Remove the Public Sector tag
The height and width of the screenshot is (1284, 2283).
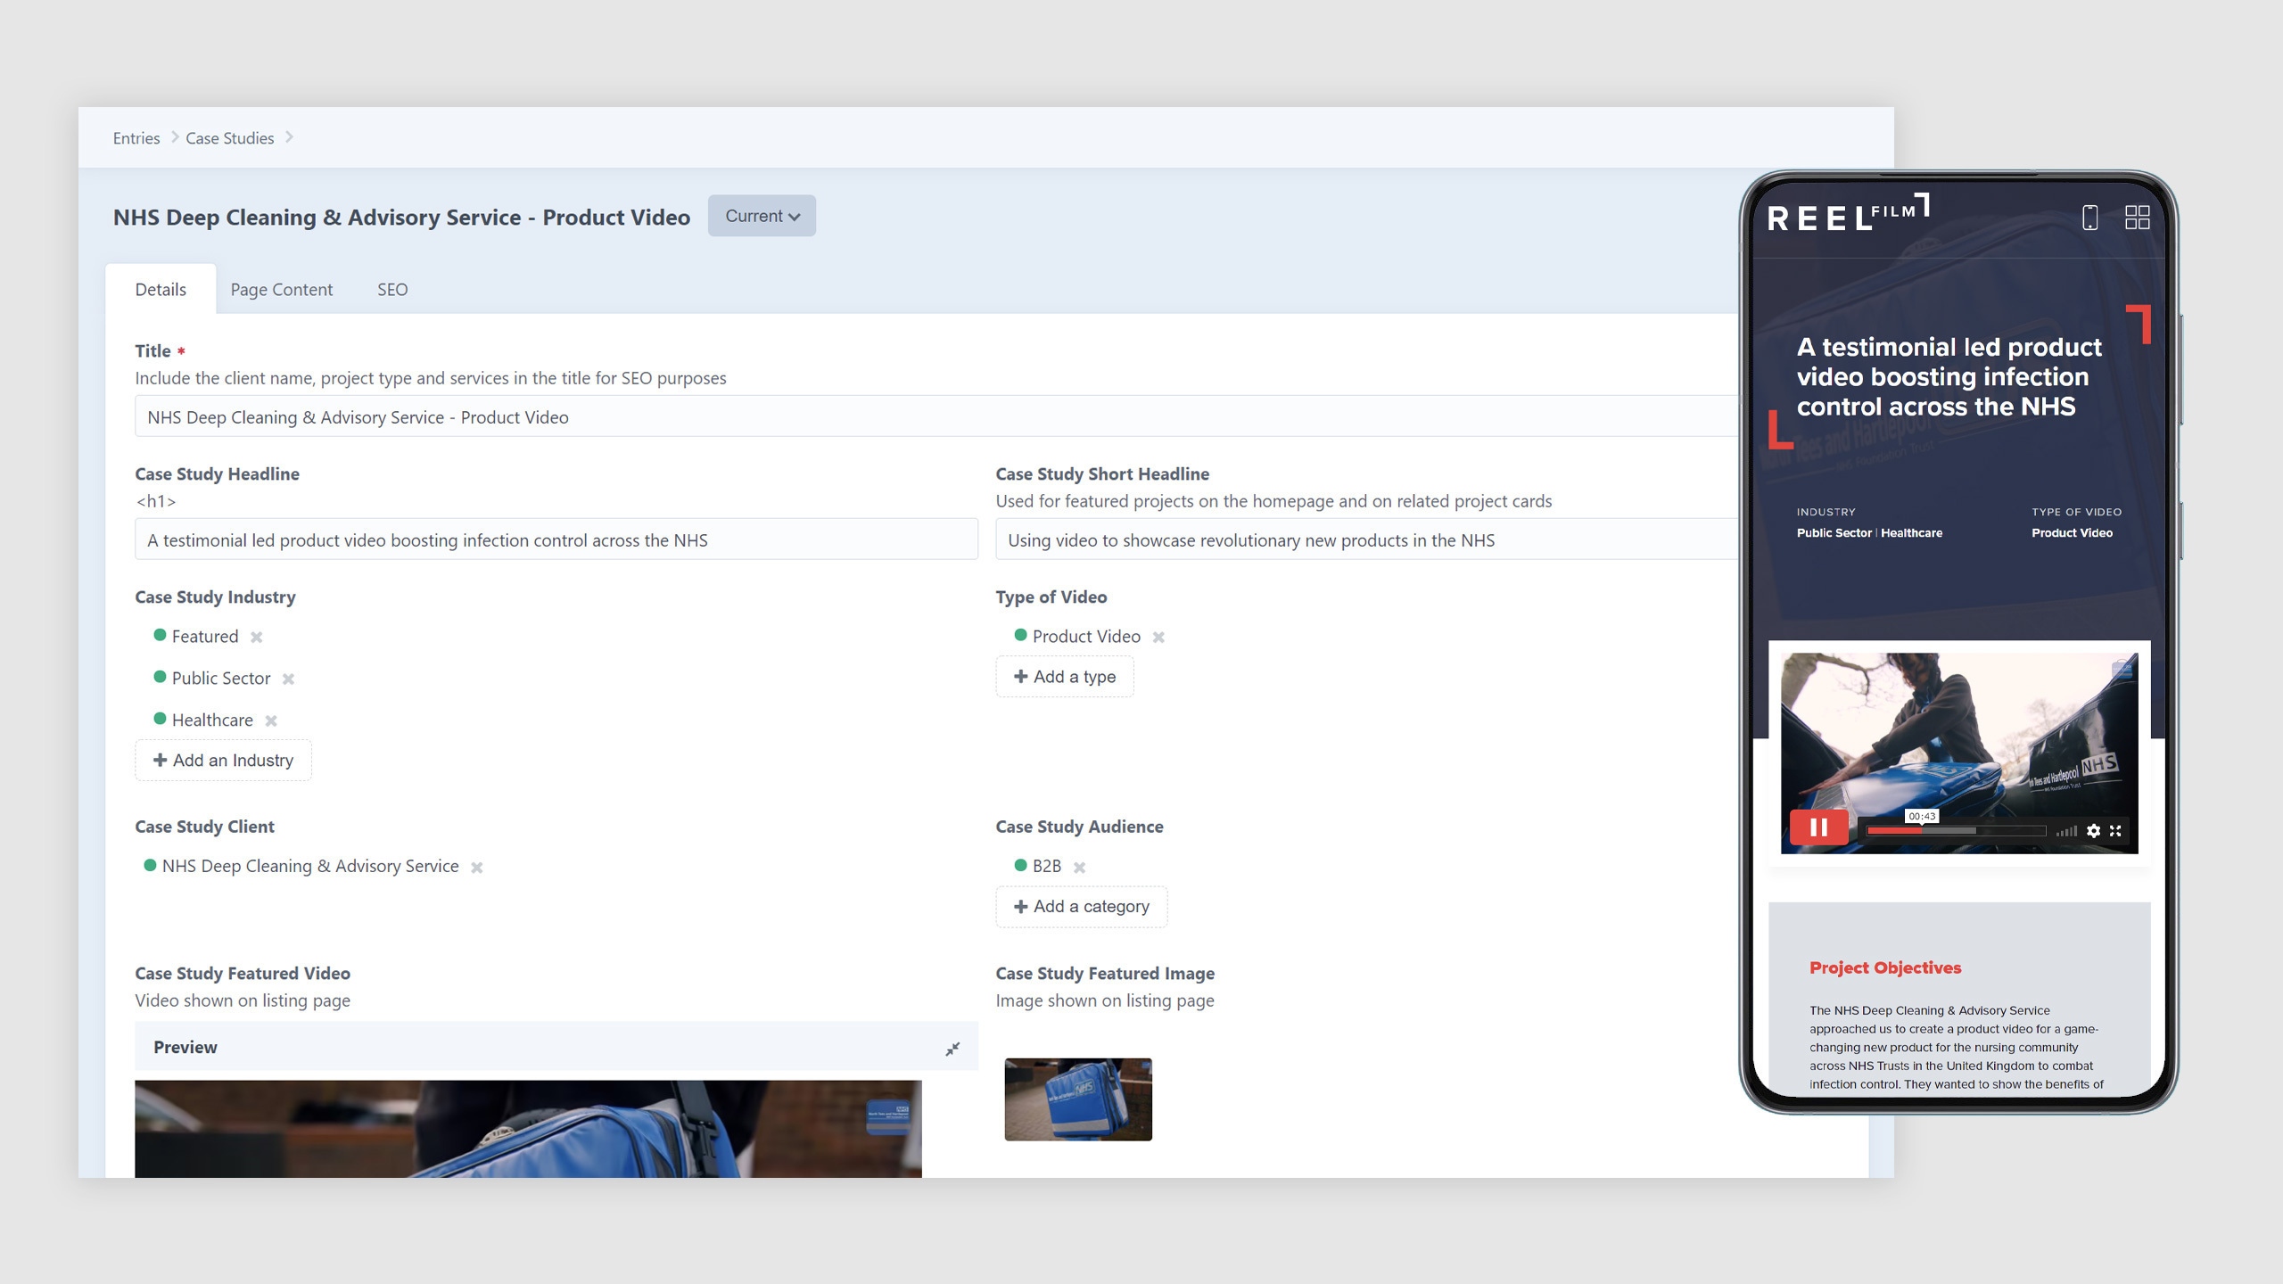tap(288, 679)
